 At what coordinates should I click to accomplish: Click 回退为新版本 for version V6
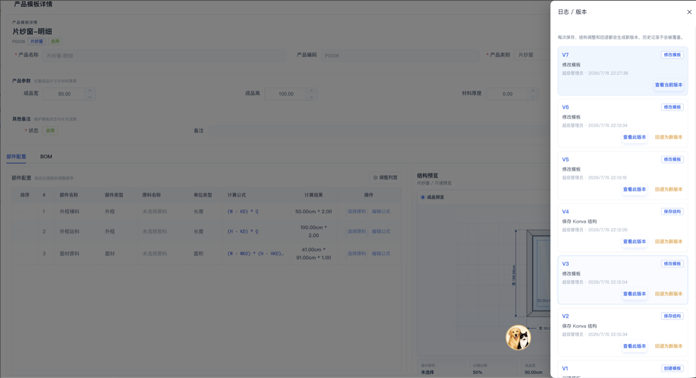(668, 137)
